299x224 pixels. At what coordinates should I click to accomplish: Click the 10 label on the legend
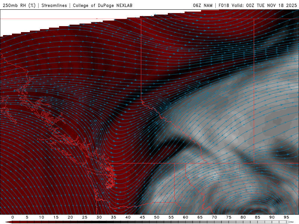[x=41, y=217]
